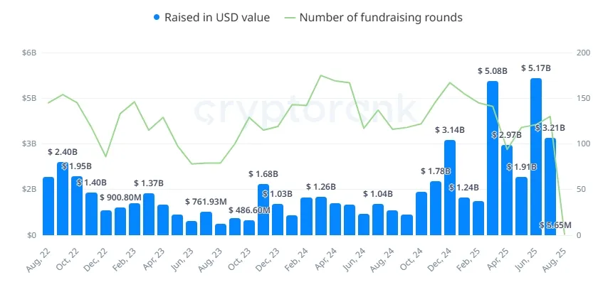Select the bar labeled $5.08B
Image resolution: width=598 pixels, height=297 pixels.
pos(493,158)
